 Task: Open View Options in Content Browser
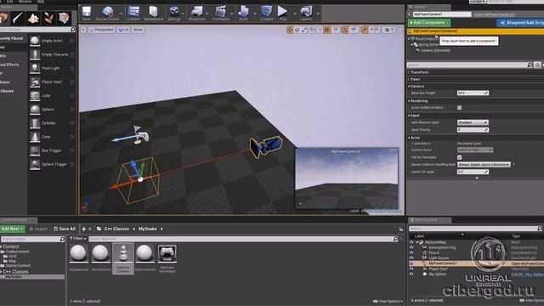pos(388,301)
